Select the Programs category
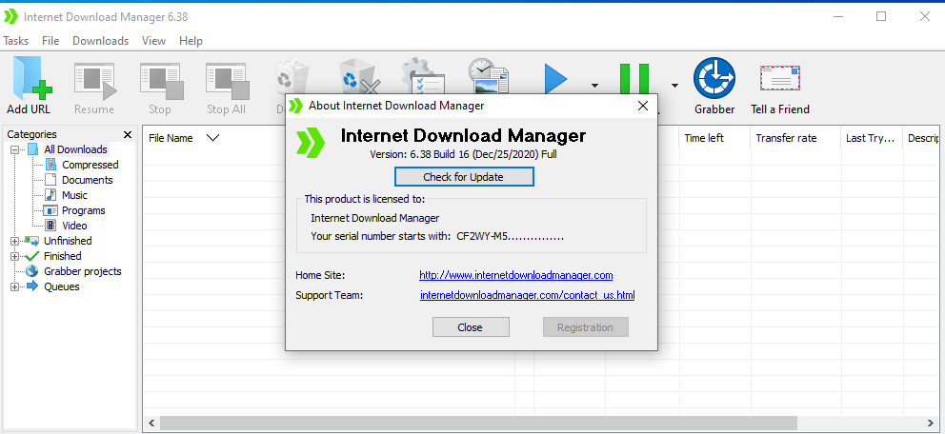The image size is (945, 434). (x=84, y=210)
